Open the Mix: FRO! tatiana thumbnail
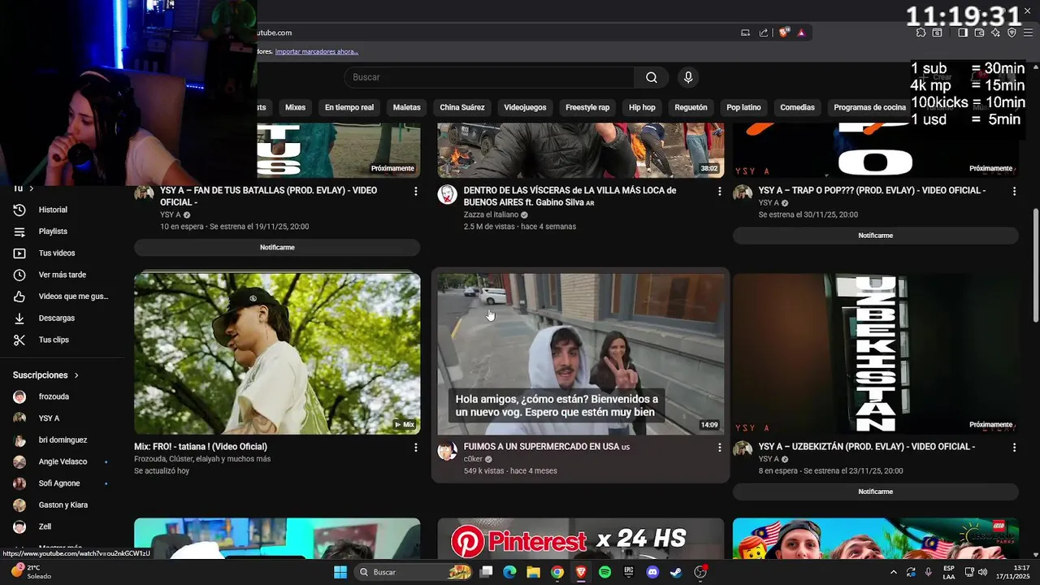This screenshot has height=585, width=1040. pyautogui.click(x=277, y=353)
